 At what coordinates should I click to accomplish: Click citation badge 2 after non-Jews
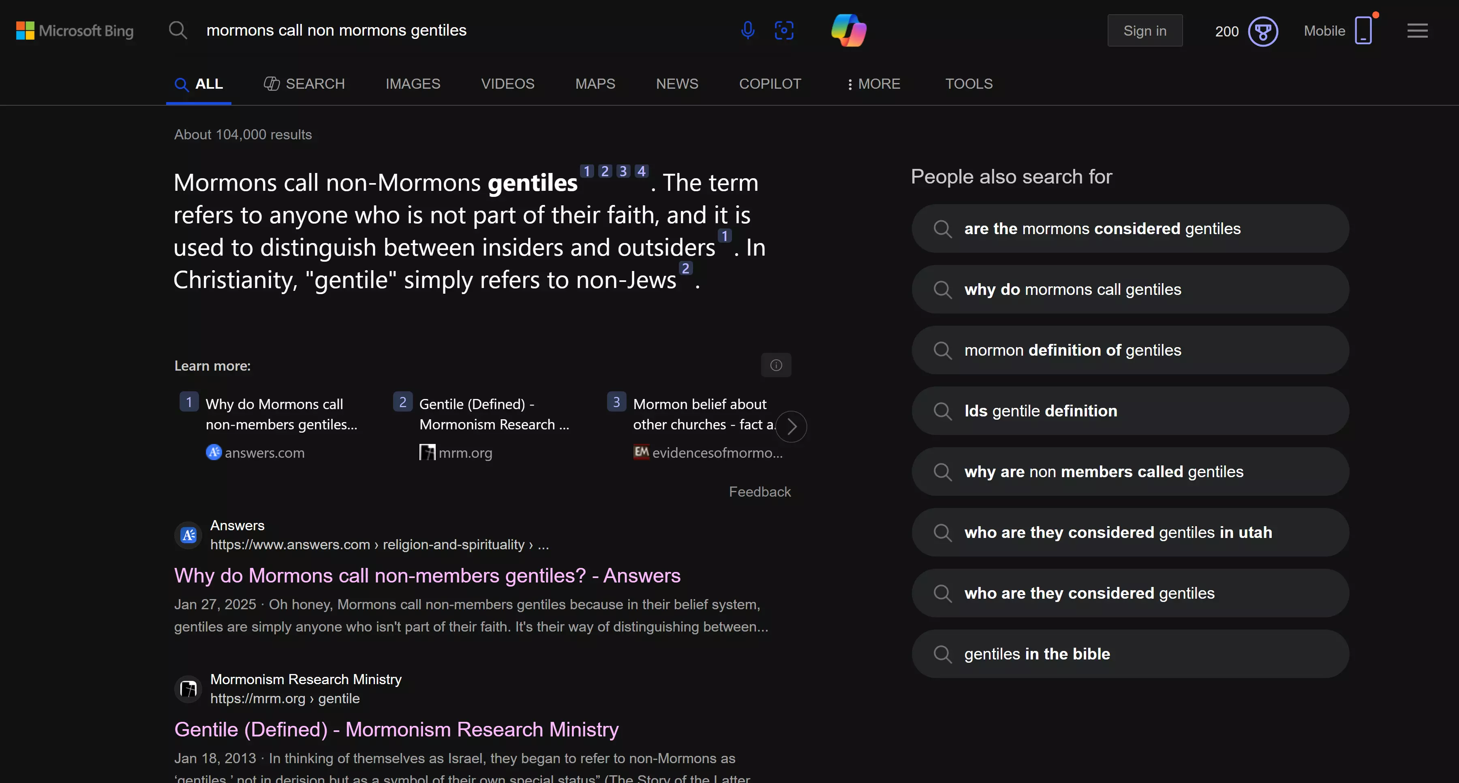click(685, 268)
